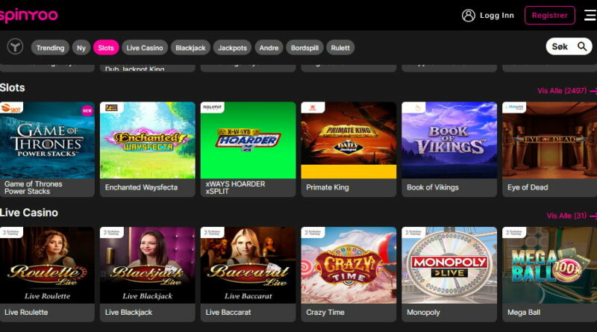Click the NEW badge on Game of Thrones

(x=87, y=110)
